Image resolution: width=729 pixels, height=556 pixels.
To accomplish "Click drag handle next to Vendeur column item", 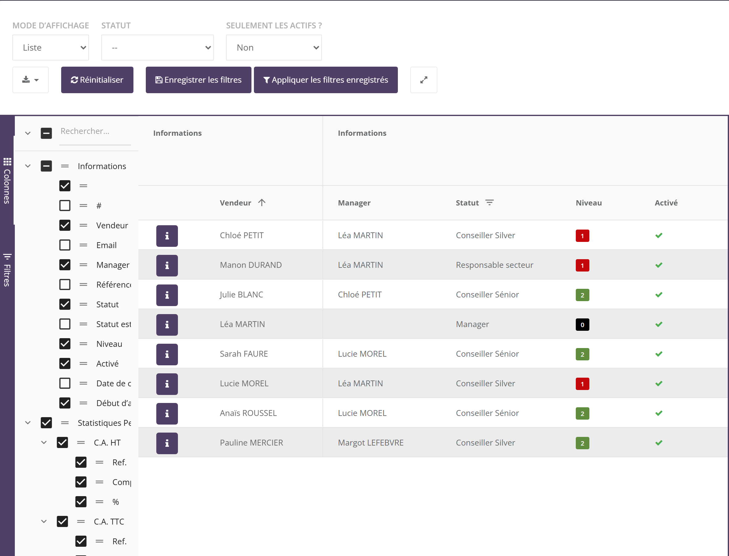I will click(x=83, y=225).
